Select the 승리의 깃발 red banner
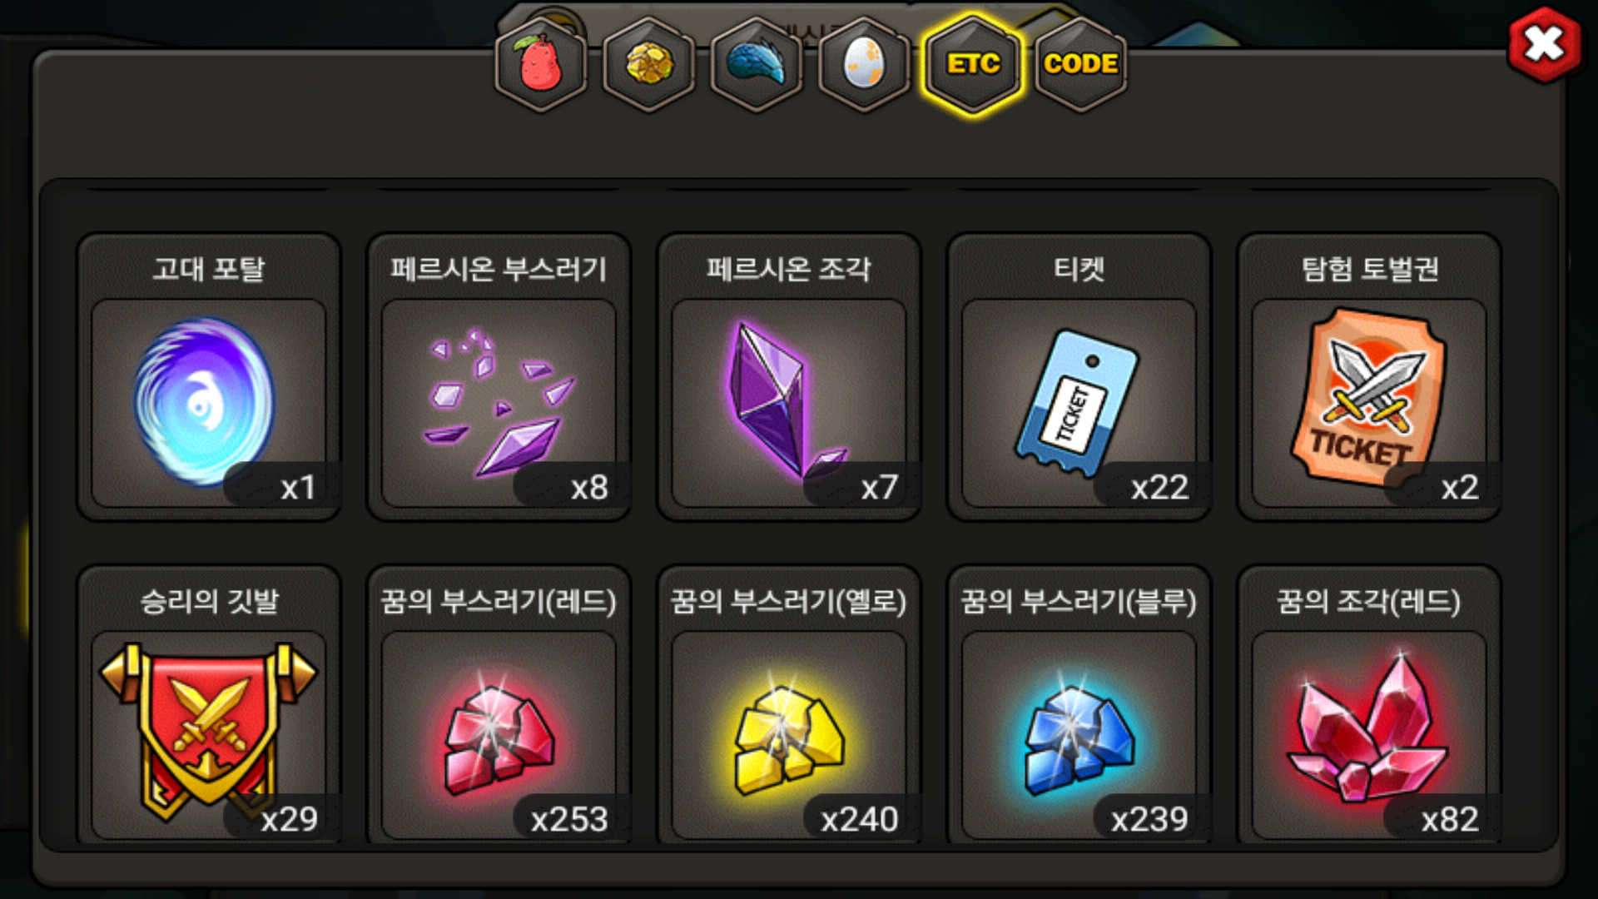1598x899 pixels. [x=208, y=735]
